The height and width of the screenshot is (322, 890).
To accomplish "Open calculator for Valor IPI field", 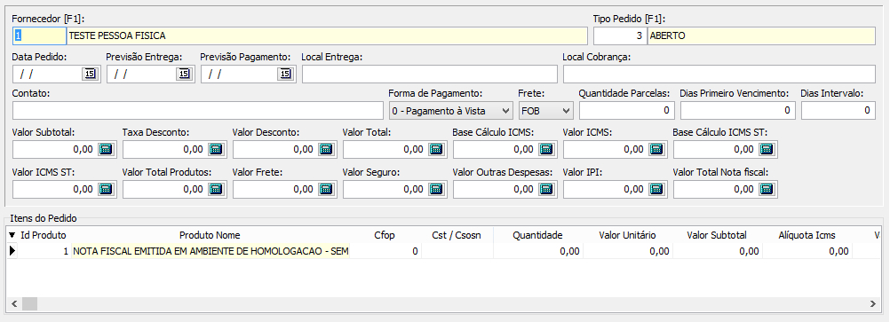I will tap(656, 189).
